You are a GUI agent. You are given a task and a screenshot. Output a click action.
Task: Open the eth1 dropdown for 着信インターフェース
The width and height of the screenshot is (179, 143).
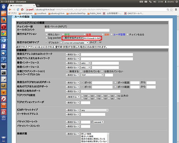click(x=86, y=63)
